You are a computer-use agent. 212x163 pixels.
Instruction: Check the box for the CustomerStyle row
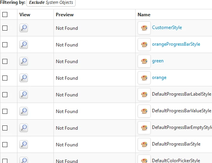5,28
